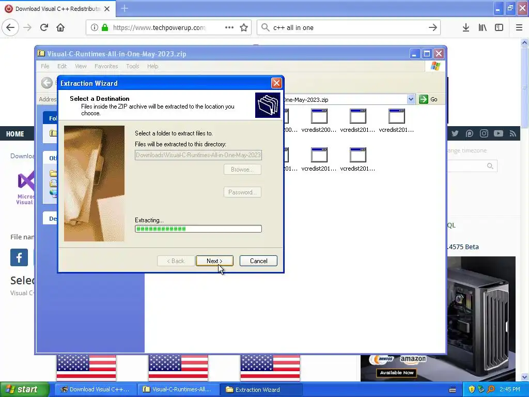Click Available Now ad button
Screen dimensions: 529x397
[397, 373]
